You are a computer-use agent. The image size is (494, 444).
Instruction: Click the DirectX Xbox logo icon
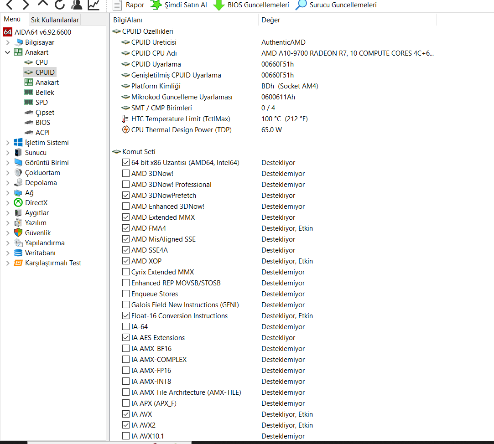[x=18, y=202]
